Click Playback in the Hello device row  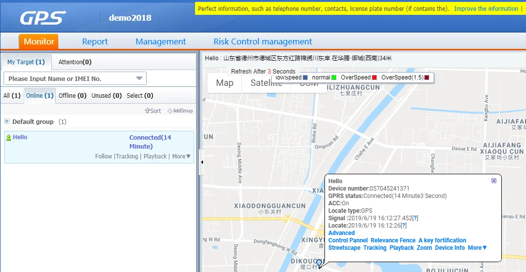point(155,156)
